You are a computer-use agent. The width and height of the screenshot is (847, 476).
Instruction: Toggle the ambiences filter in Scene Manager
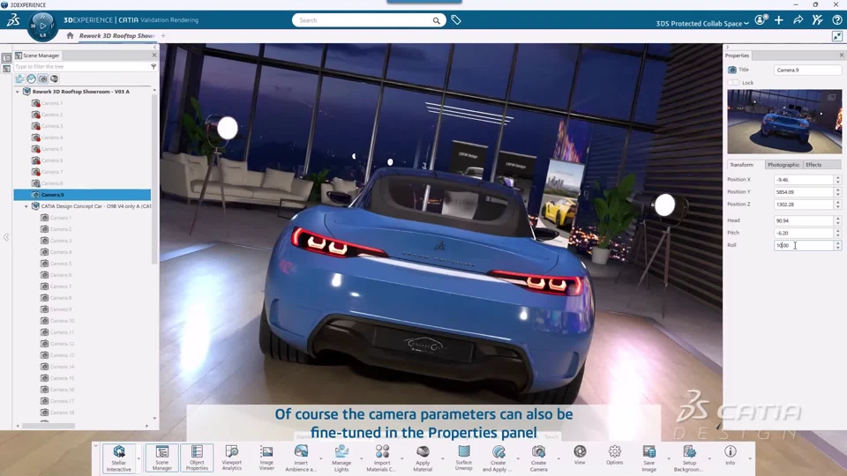coord(20,78)
